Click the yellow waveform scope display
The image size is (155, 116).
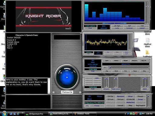pos(106,42)
